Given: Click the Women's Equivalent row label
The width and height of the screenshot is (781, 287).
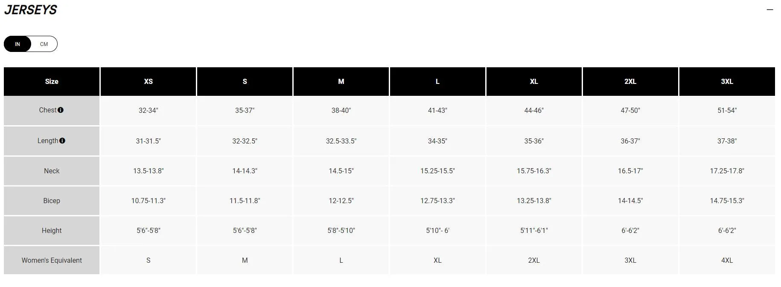Looking at the screenshot, I should [x=52, y=260].
